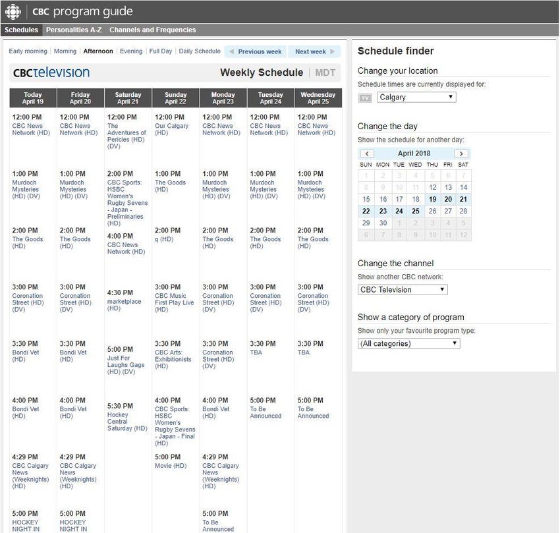Screen dimensions: 560x533
Task: Open Wednesday's 12:00 PM CBC News Network
Action: tap(316, 129)
